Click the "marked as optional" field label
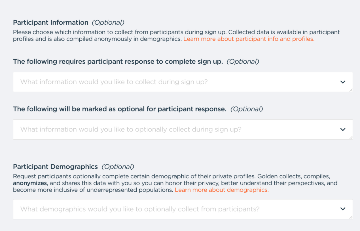 pos(119,109)
